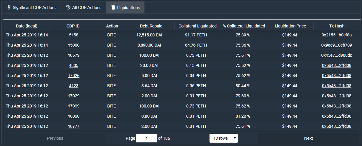Open CDP ID 16890 link

pos(73,116)
